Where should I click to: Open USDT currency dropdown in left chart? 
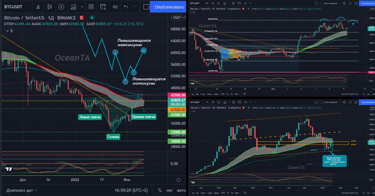pyautogui.click(x=179, y=18)
